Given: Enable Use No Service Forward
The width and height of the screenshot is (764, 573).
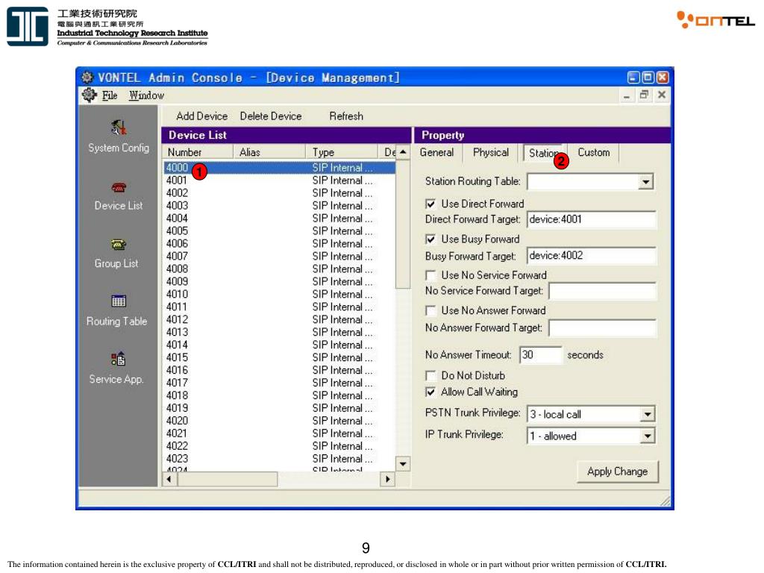Looking at the screenshot, I should (430, 275).
